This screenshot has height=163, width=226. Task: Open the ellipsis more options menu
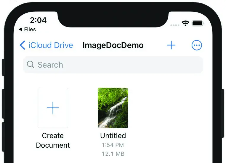point(197,45)
